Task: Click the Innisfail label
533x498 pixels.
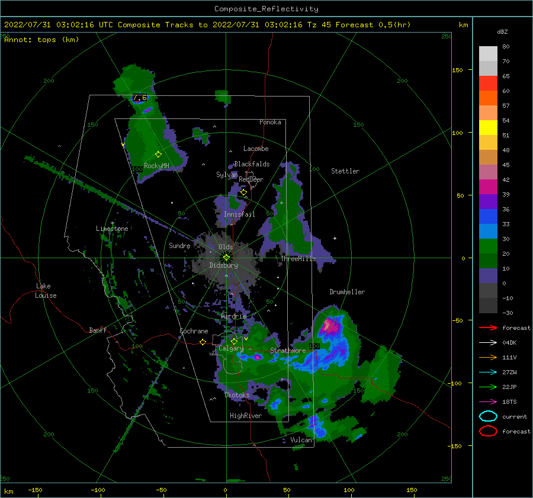Action: [239, 214]
